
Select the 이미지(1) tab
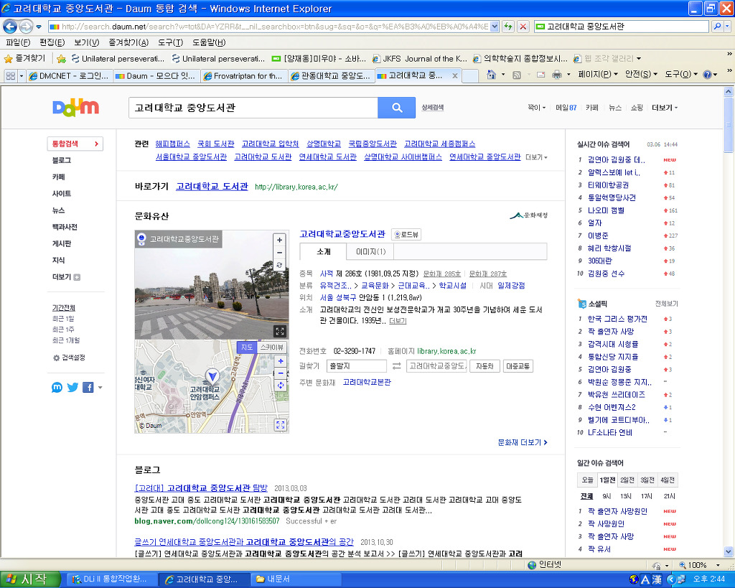370,252
